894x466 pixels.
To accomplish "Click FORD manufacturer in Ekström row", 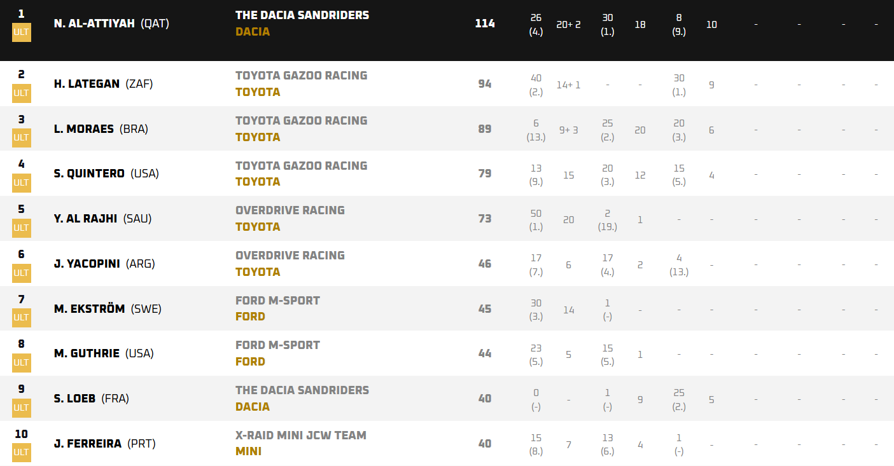I will [x=250, y=317].
